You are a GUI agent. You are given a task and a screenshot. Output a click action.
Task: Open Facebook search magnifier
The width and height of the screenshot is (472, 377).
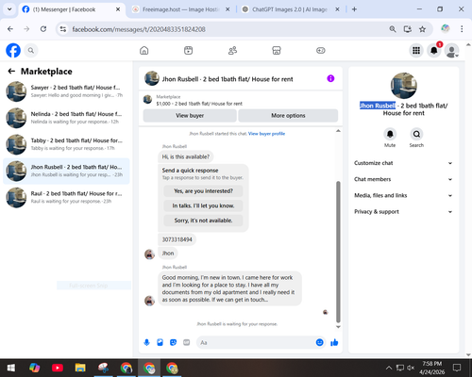tap(31, 50)
